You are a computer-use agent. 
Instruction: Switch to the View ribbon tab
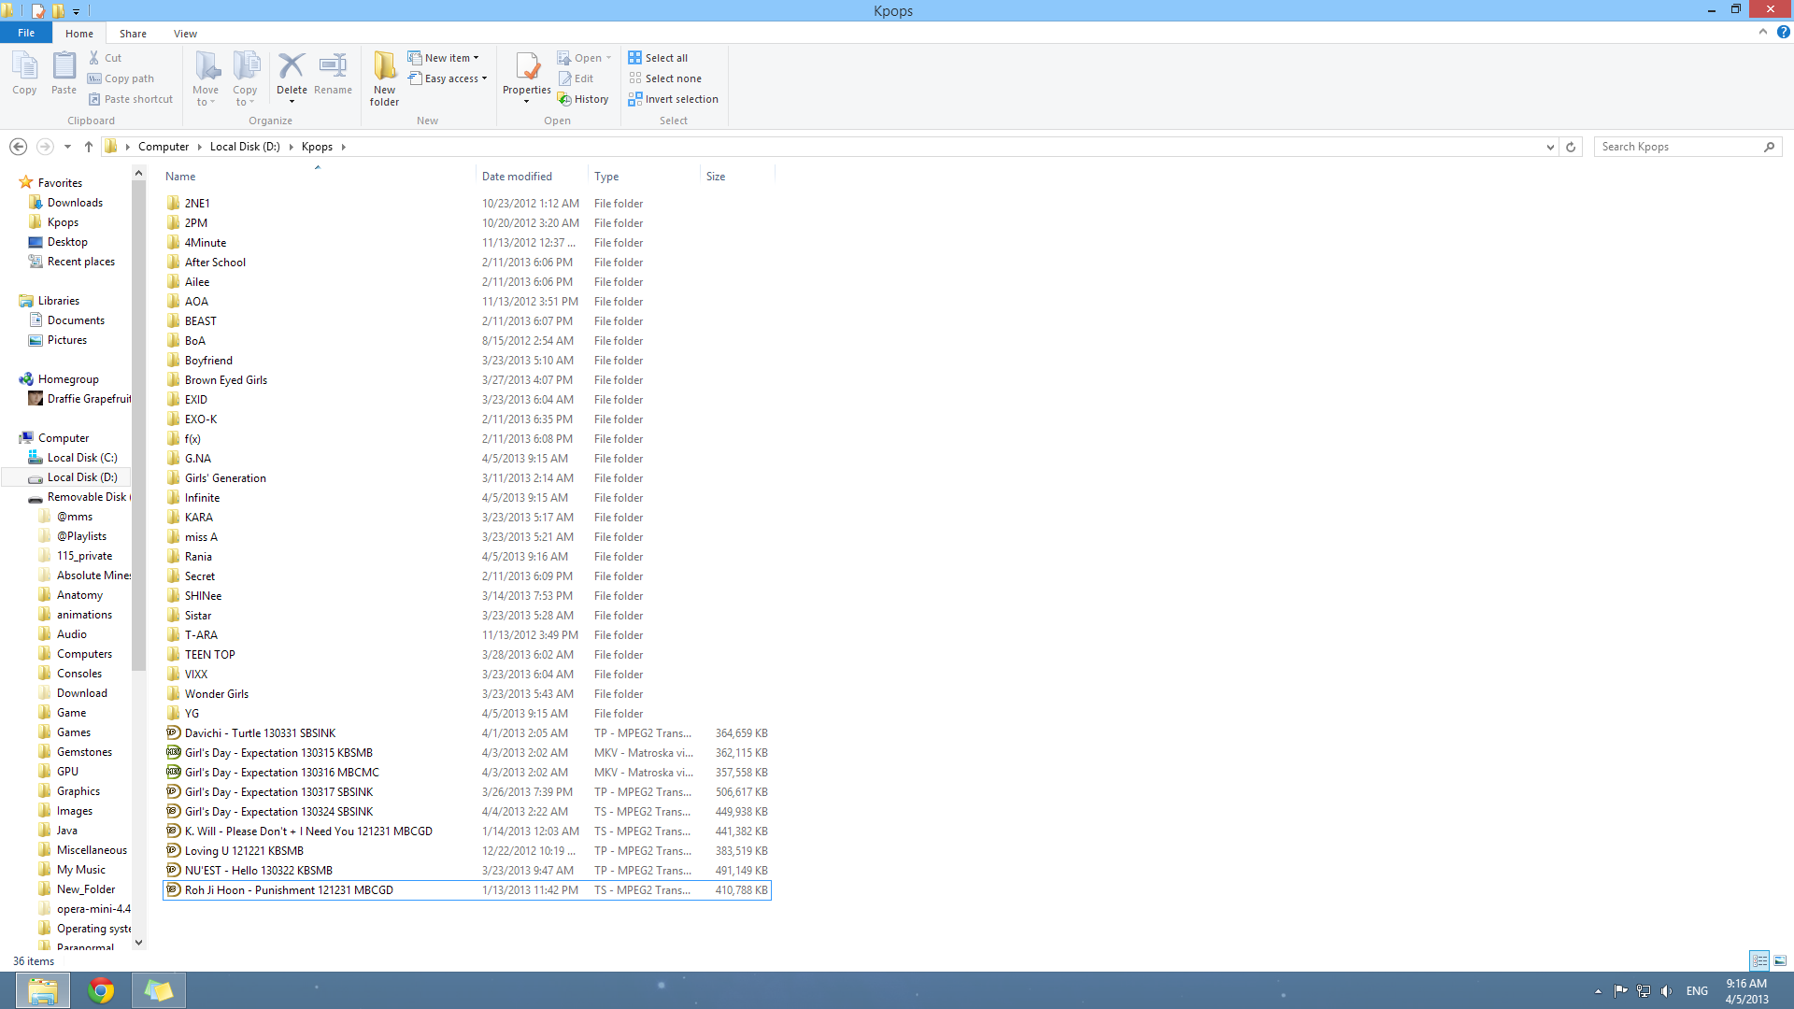pyautogui.click(x=185, y=34)
